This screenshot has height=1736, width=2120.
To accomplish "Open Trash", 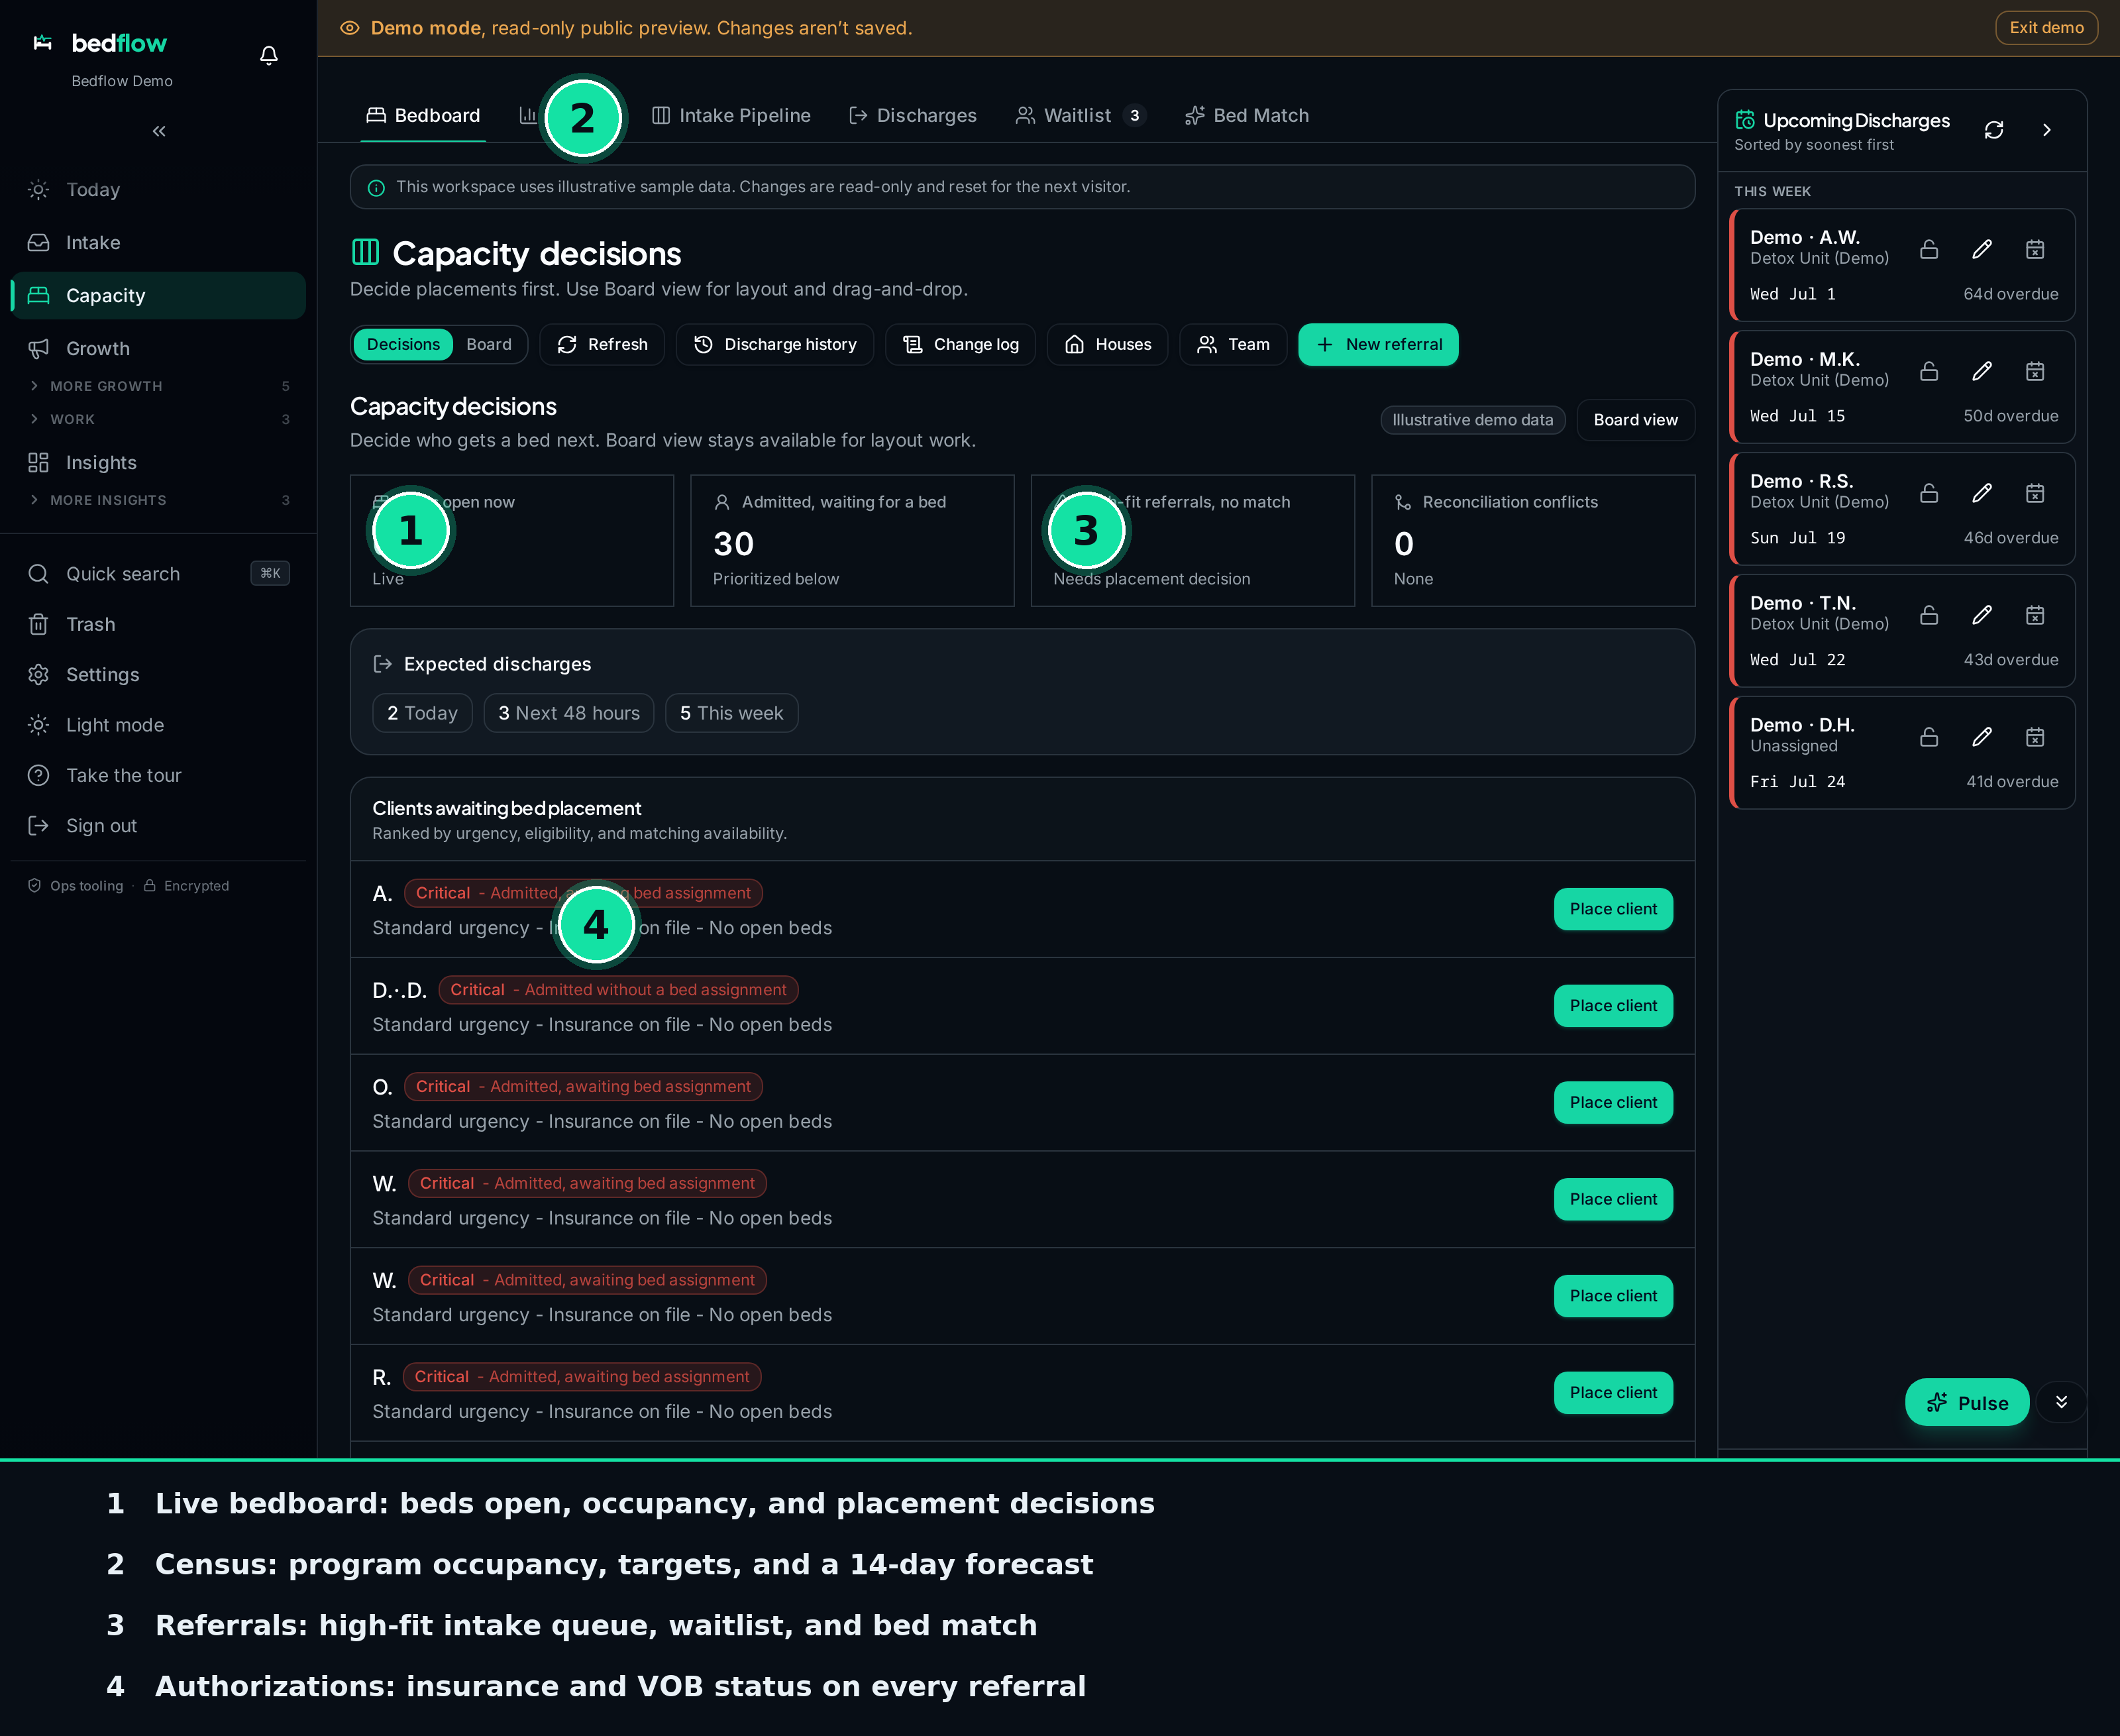I will pyautogui.click(x=158, y=624).
